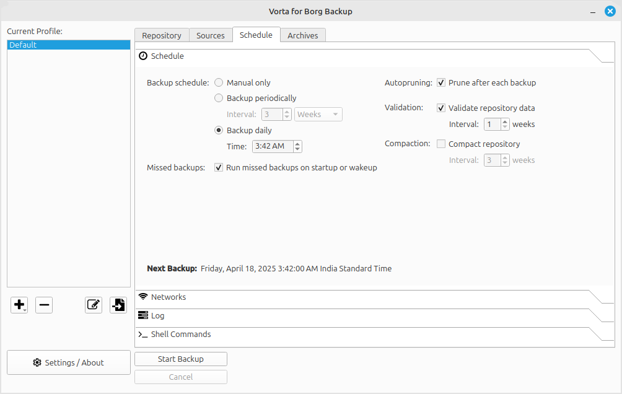The height and width of the screenshot is (394, 622).
Task: Enable the Compact repository checkbox
Action: 441,144
